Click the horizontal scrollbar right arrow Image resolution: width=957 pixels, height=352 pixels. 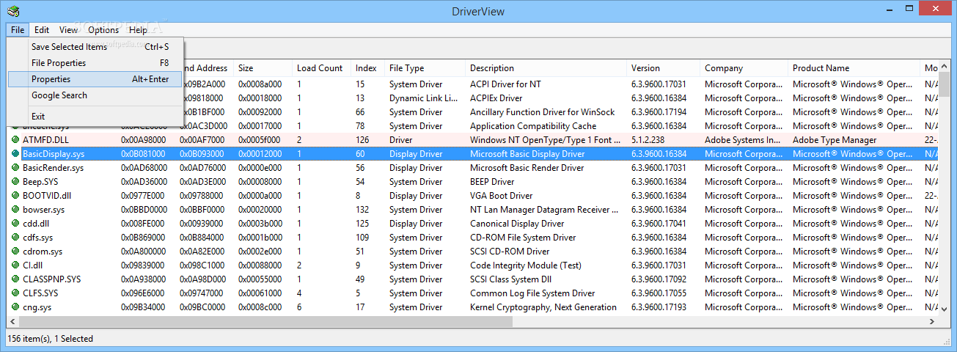(x=931, y=322)
